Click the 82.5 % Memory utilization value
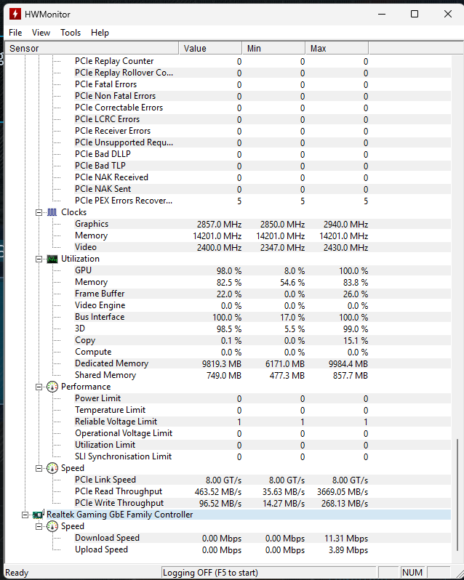Viewport: 464px width, 580px height. 229,283
